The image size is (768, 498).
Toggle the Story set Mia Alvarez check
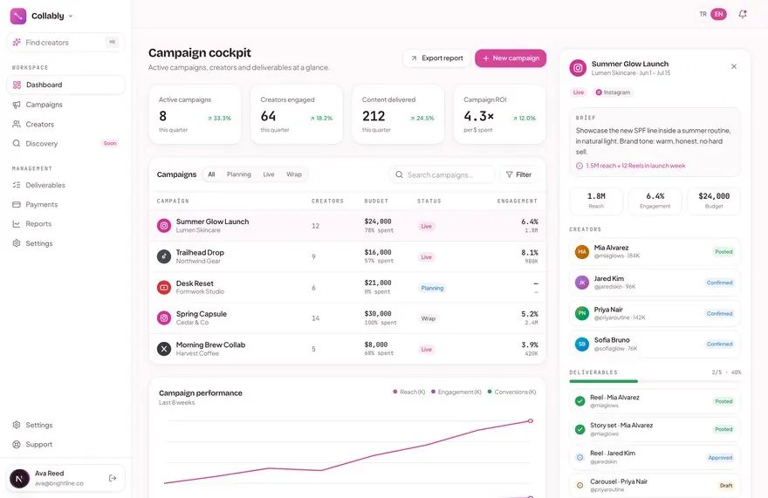[579, 429]
